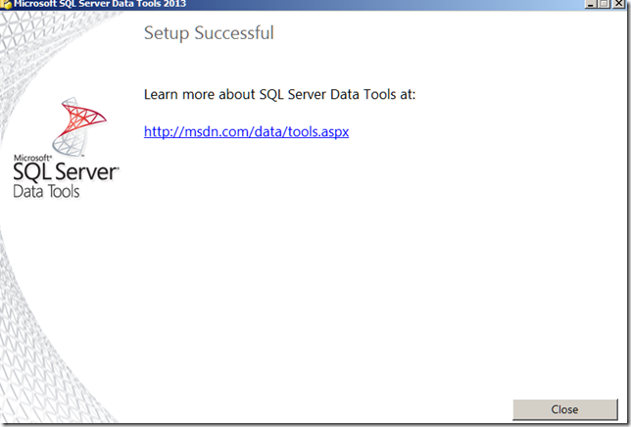
Task: Click the "2013" in the window title
Action: pos(172,3)
